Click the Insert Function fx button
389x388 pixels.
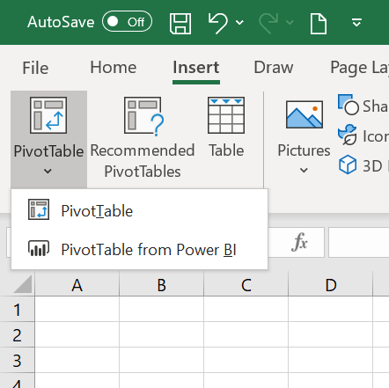point(299,242)
